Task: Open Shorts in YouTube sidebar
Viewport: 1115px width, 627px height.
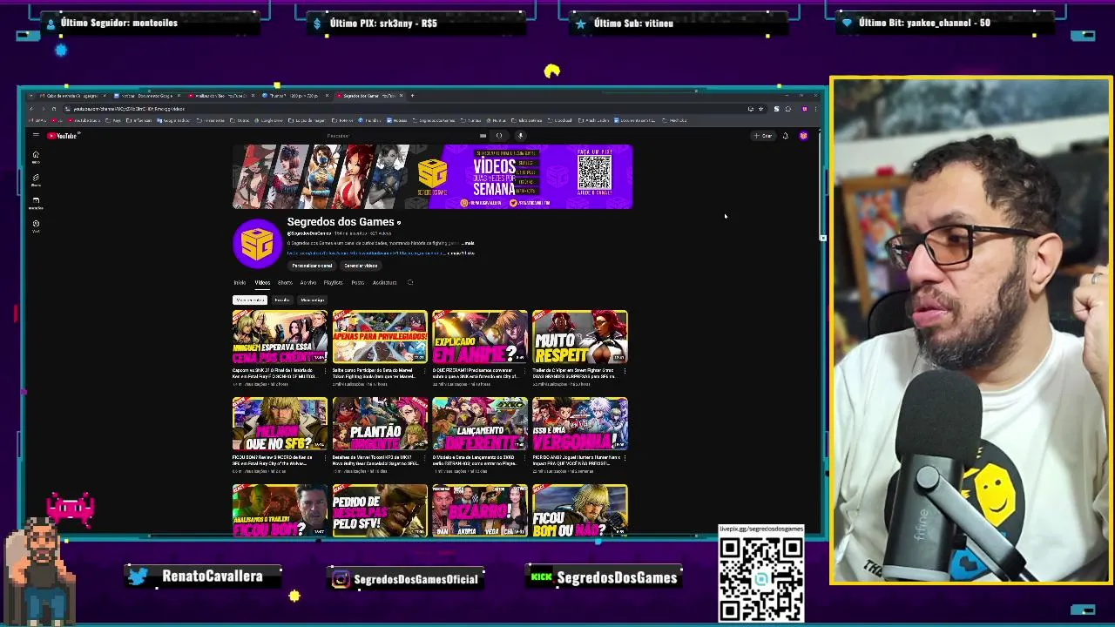Action: click(36, 179)
